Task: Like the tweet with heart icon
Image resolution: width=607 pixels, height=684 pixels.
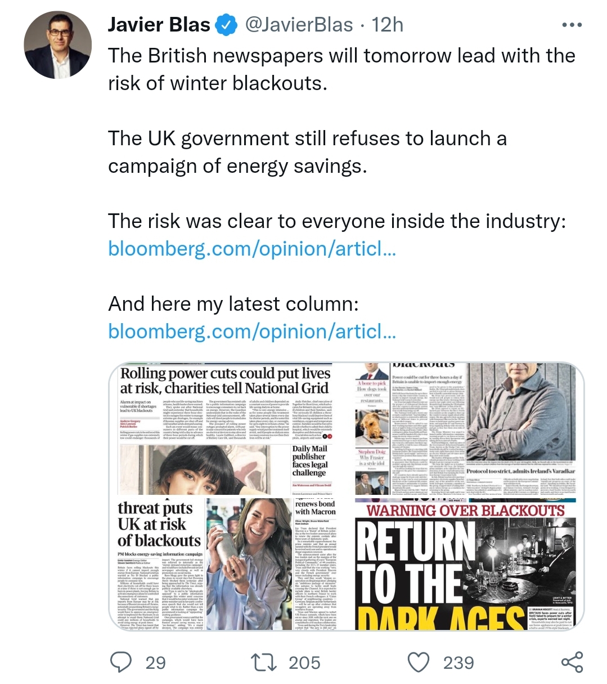Action: click(418, 662)
